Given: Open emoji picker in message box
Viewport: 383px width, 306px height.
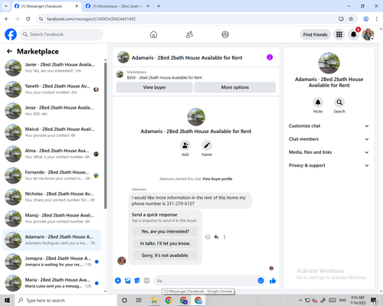Looking at the screenshot, I should pos(260,281).
